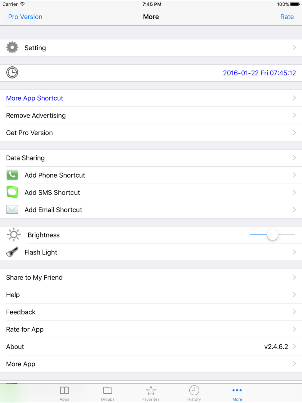Expand Data Sharing chevron
This screenshot has height=403, width=302.
[x=294, y=158]
